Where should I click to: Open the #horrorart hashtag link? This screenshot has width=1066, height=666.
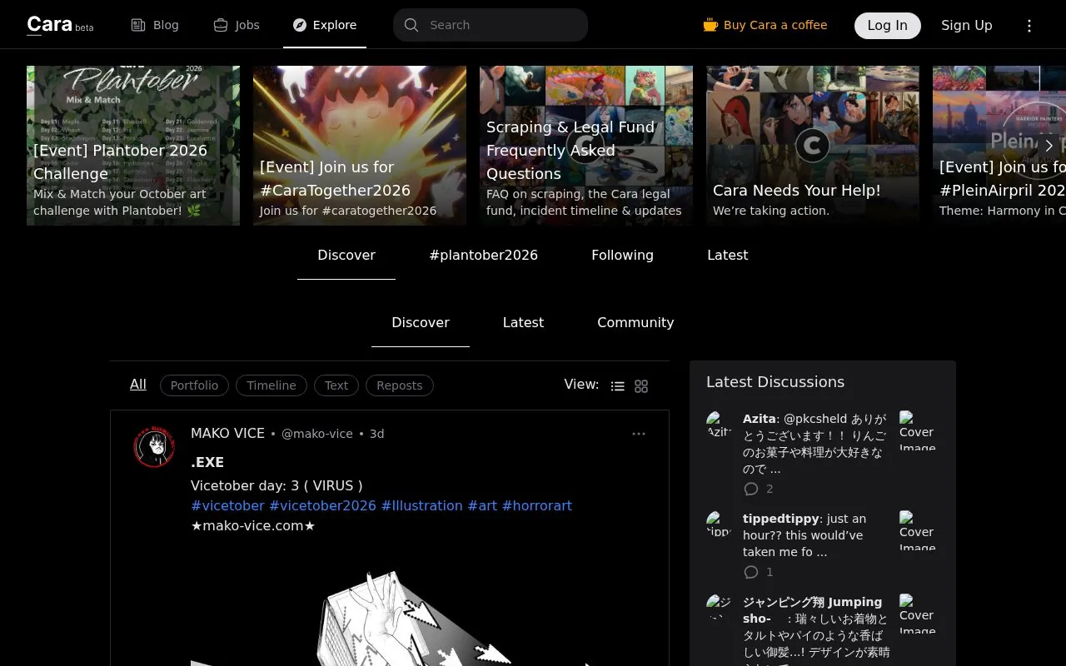[537, 506]
